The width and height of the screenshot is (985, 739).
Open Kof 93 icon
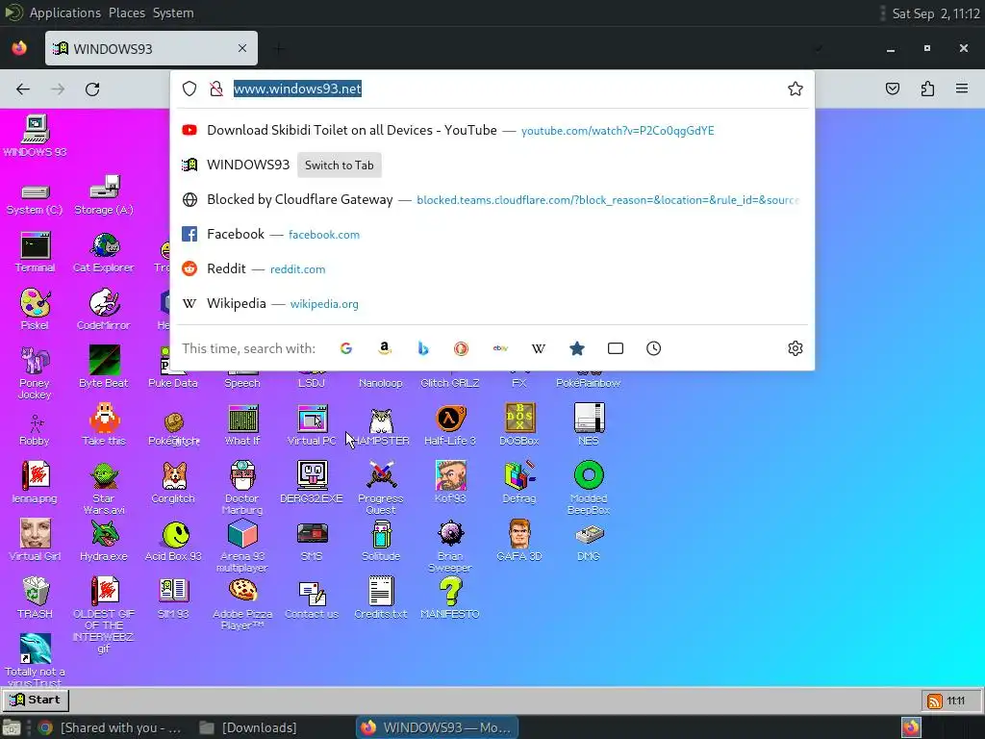[x=450, y=483]
